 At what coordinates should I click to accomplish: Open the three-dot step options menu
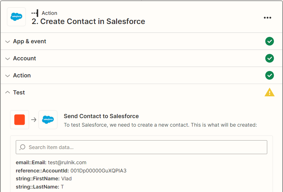(267, 18)
